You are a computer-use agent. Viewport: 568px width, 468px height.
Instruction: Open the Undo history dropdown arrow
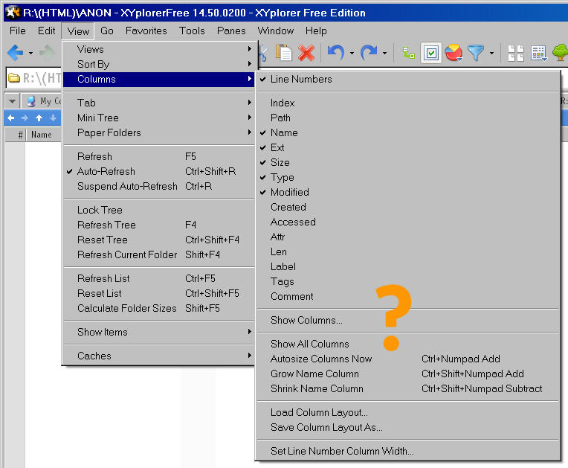coord(352,54)
